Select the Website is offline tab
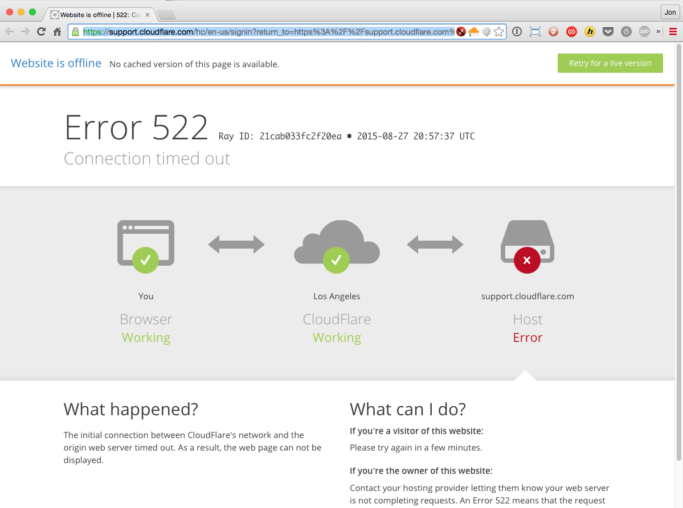The image size is (683, 508). [x=99, y=15]
